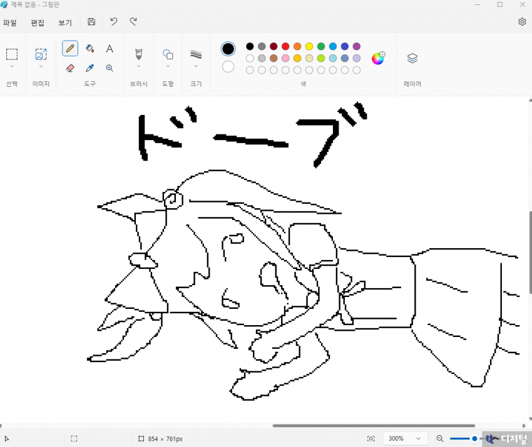Expand the size dropdown chevron
Screen dimensions: 532x447
coord(196,66)
